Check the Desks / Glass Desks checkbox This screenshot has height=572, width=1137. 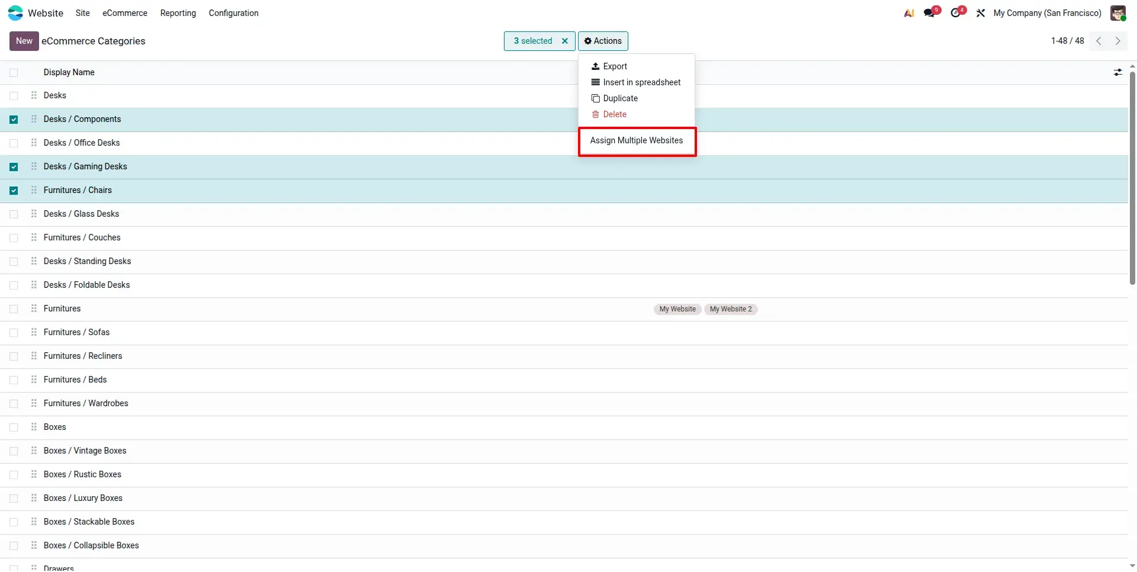tap(14, 214)
